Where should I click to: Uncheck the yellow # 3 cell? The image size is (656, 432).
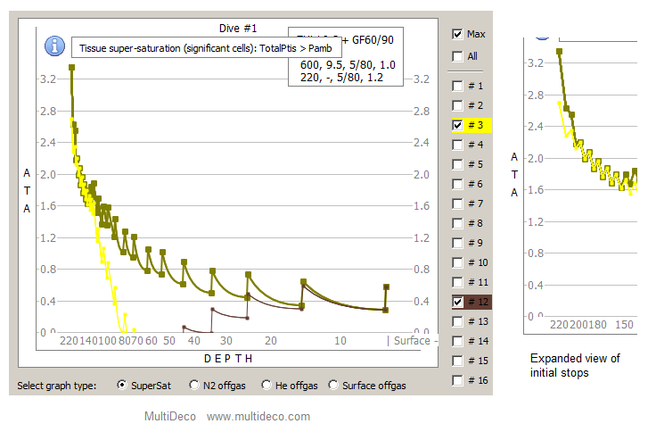(457, 125)
